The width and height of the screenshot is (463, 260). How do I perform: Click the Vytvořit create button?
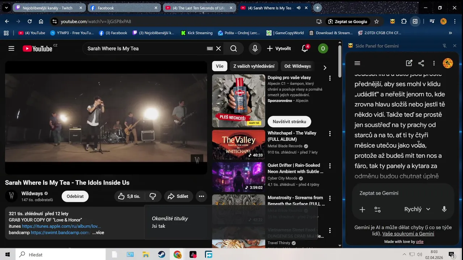click(279, 48)
